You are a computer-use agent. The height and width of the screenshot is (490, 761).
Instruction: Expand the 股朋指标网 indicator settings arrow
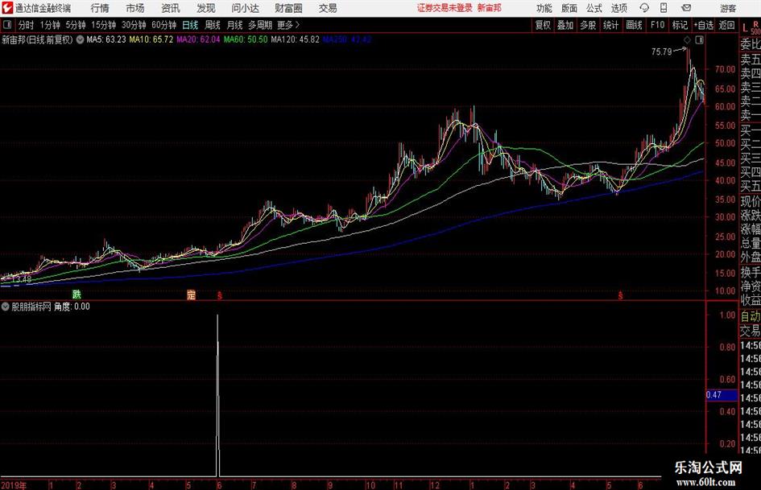[6, 307]
